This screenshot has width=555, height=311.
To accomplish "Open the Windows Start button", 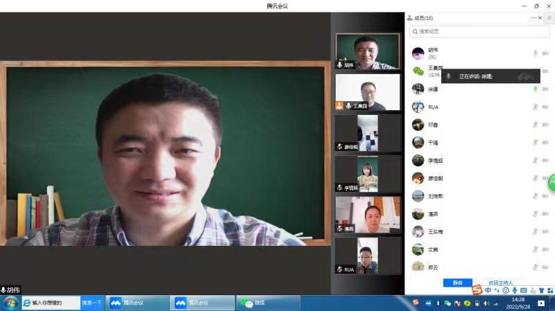I will [x=10, y=303].
